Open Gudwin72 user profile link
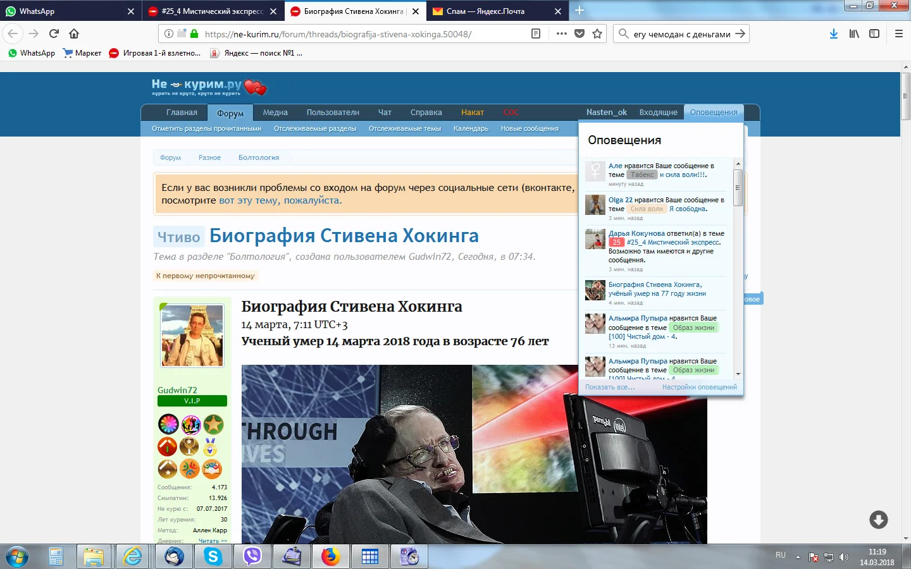The width and height of the screenshot is (911, 569). pyautogui.click(x=177, y=390)
